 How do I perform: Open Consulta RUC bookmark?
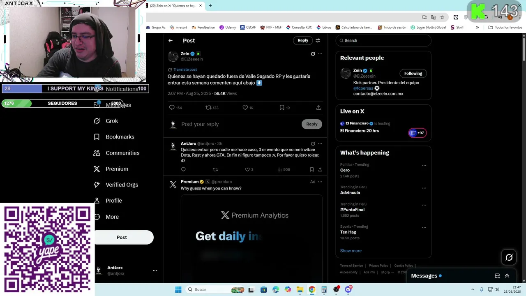click(x=299, y=28)
